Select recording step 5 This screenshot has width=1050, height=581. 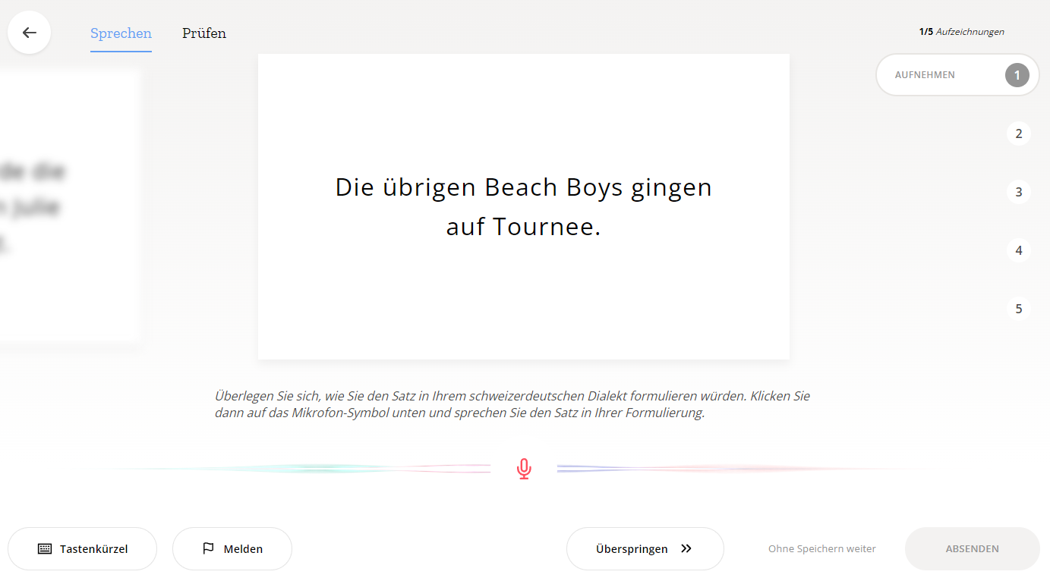point(1019,309)
